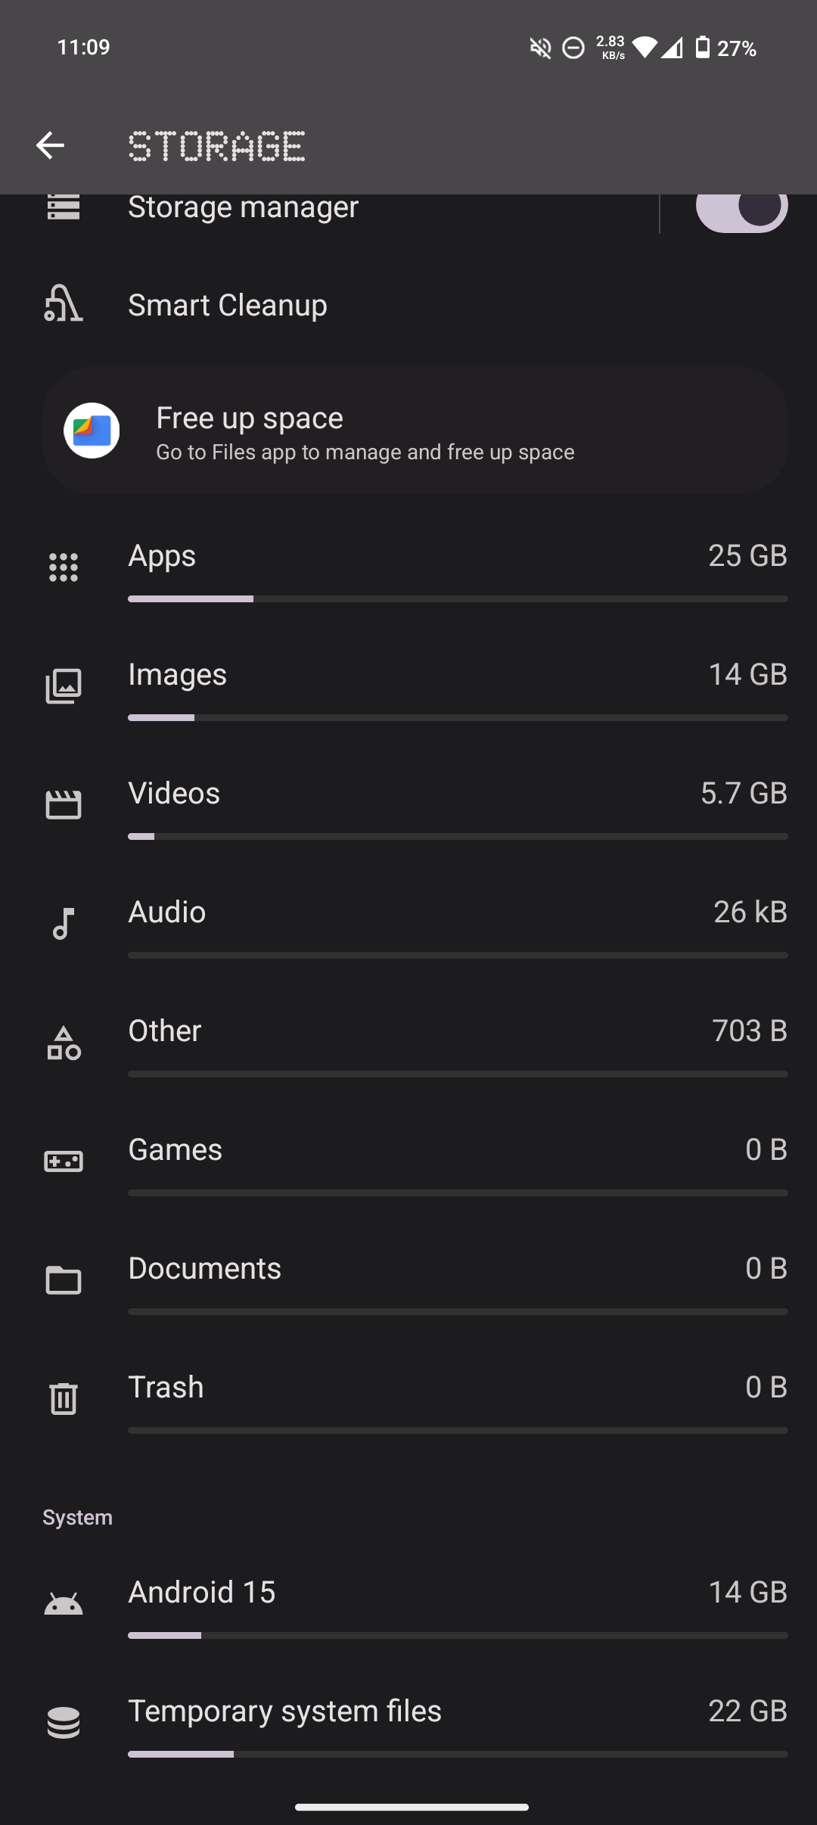Image resolution: width=817 pixels, height=1825 pixels.
Task: Tap the Images gallery icon
Action: point(64,686)
